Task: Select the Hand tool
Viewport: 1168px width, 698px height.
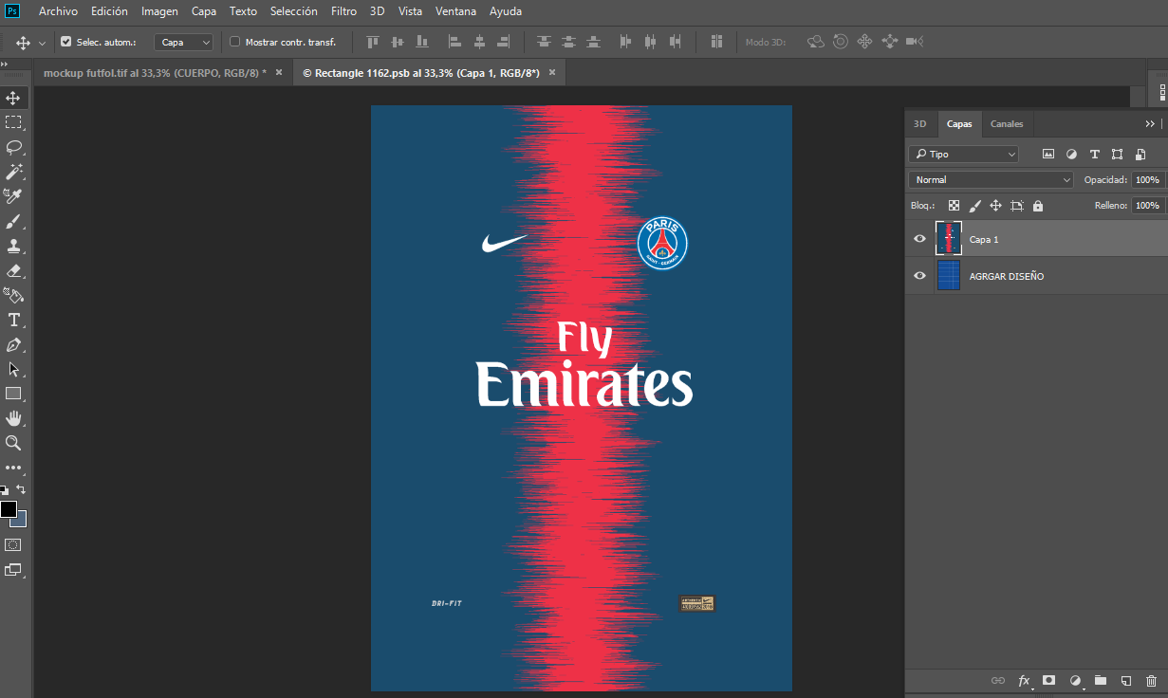Action: click(13, 418)
